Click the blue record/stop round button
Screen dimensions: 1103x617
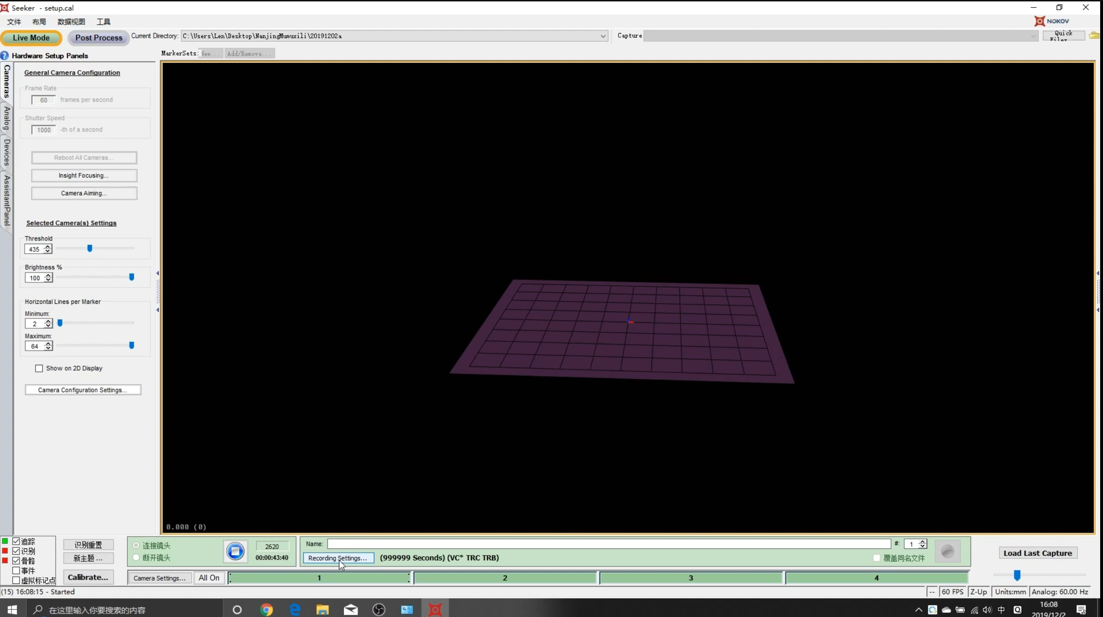point(235,551)
